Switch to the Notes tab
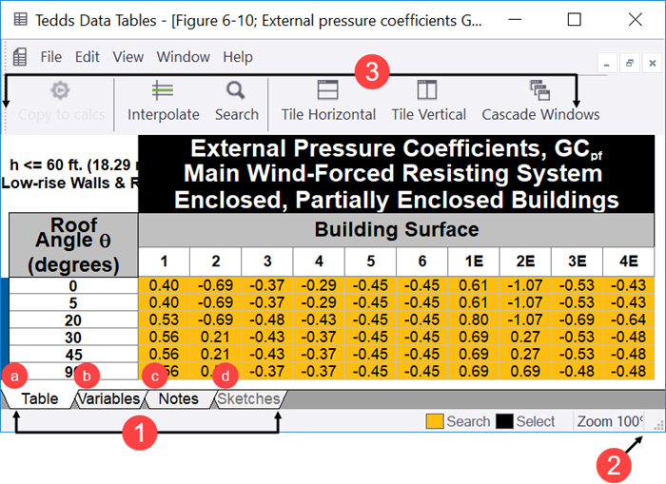 [x=179, y=399]
